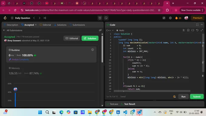Expand the editor with the arrows icon
Viewport: 206px width, 116px height.
coord(202,30)
